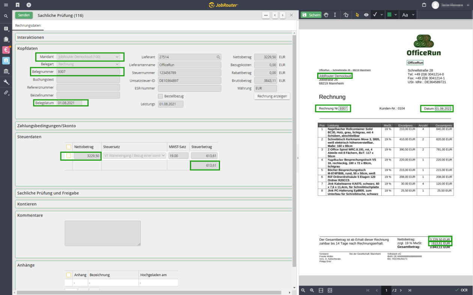Open the wrench tools icon in sidebar
Viewport: 473px width, 295px height.
(x=6, y=82)
